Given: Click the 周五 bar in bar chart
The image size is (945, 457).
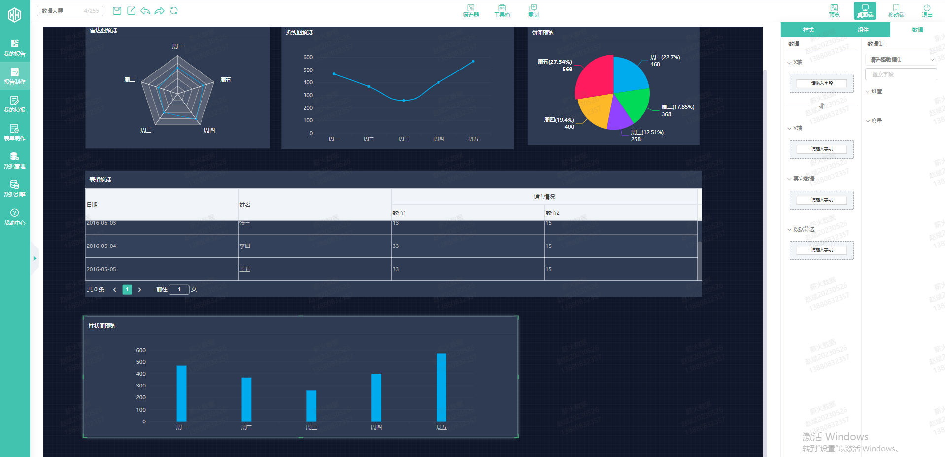Looking at the screenshot, I should (x=441, y=387).
